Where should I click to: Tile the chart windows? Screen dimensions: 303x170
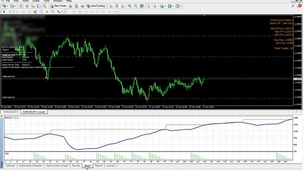[142, 6]
